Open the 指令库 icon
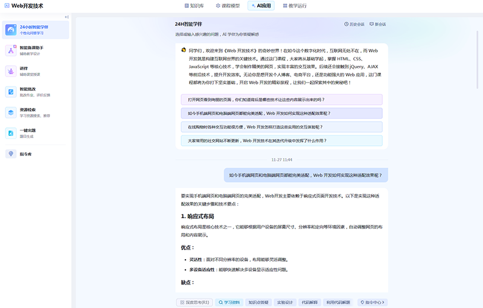 [x=11, y=154]
